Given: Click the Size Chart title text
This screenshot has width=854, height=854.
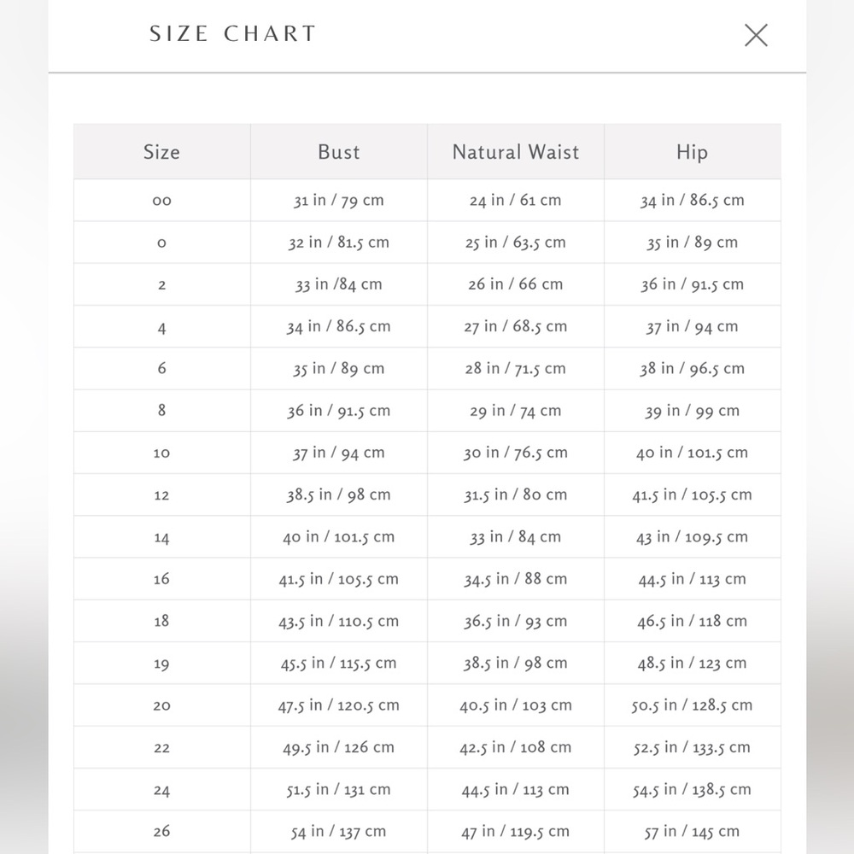Looking at the screenshot, I should tap(233, 34).
